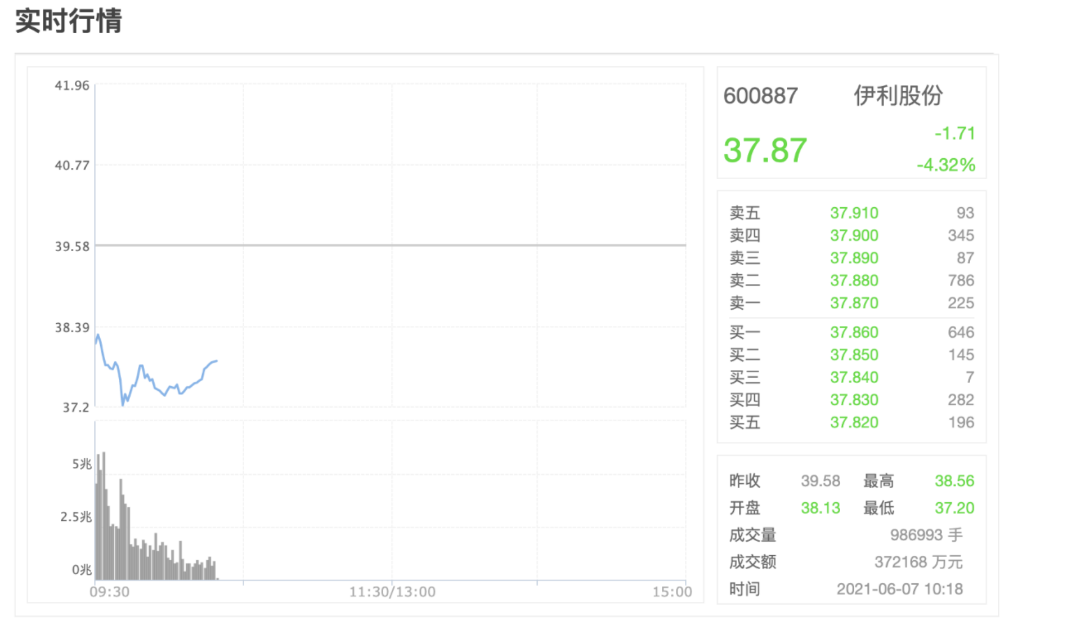Click the percentage change -4.32%

[945, 164]
